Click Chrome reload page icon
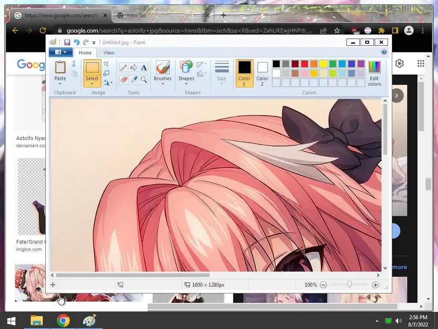This screenshot has height=329, width=438. click(x=43, y=30)
